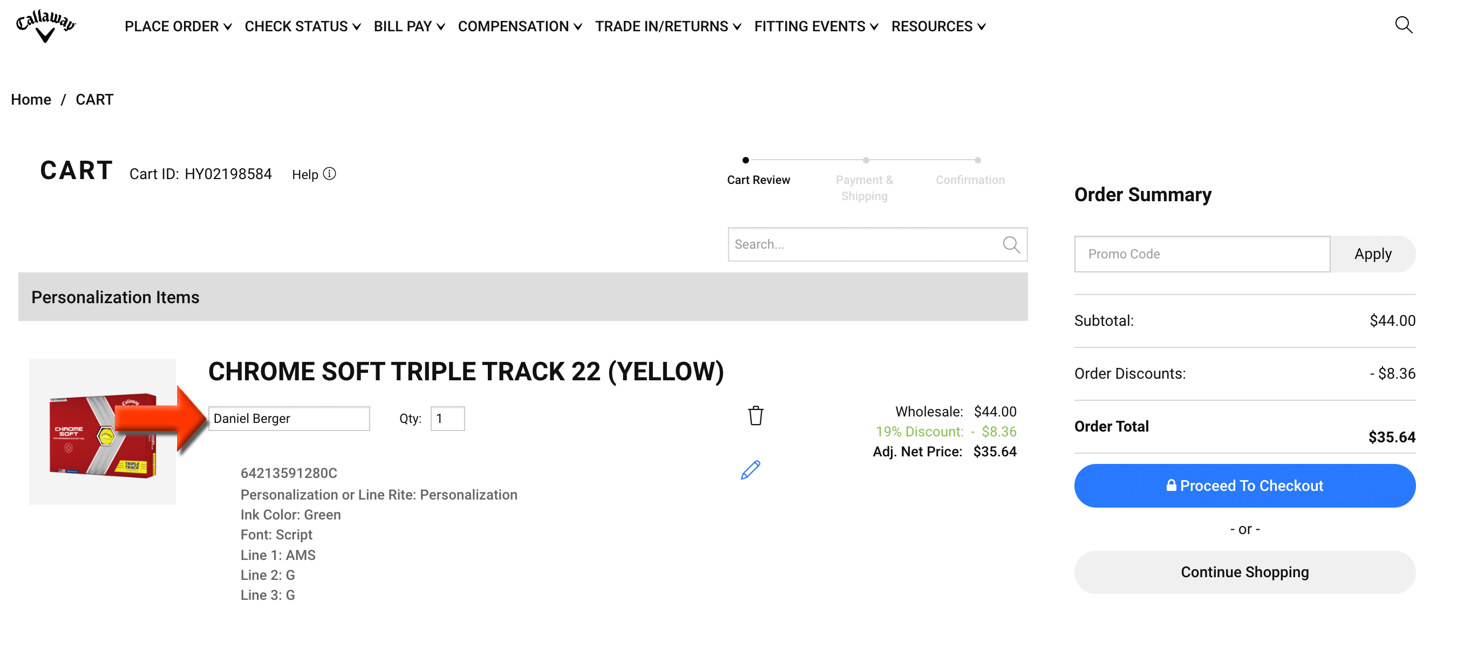Click the Continue Shopping button

[x=1244, y=572]
